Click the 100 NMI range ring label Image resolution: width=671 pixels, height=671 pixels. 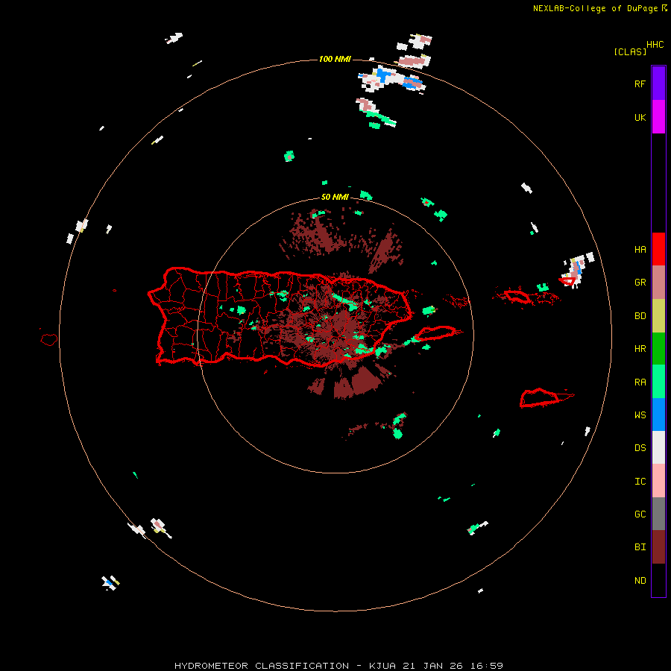(x=335, y=59)
